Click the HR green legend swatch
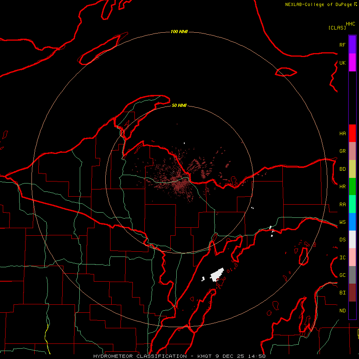 [352, 187]
